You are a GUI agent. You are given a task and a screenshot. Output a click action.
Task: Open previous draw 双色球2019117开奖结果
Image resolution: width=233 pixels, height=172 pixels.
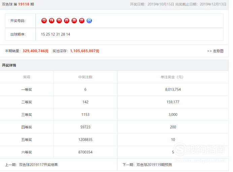coord(38,165)
